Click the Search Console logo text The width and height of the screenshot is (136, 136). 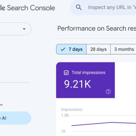coord(28,8)
